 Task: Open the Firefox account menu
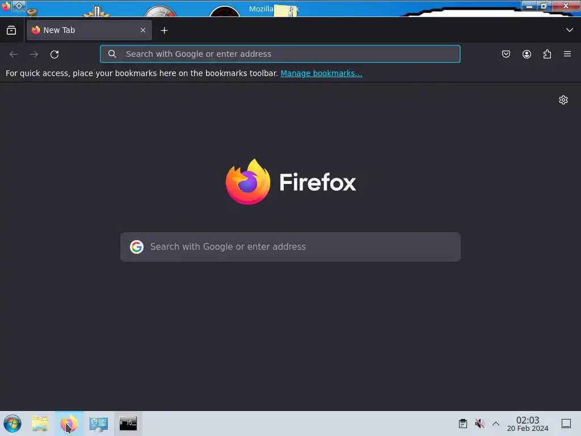coord(527,54)
